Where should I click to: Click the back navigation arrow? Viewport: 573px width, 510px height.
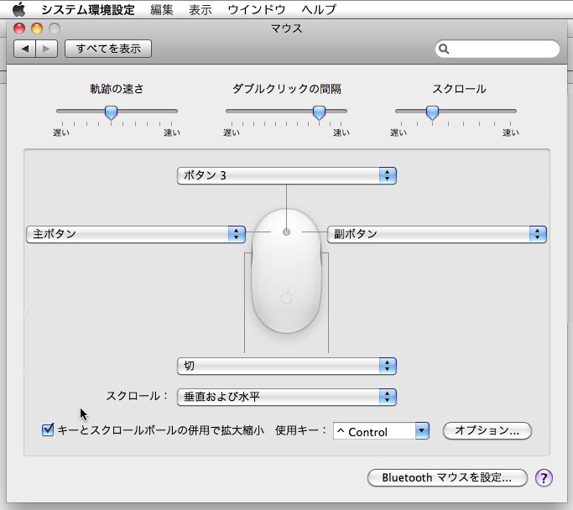coord(24,49)
